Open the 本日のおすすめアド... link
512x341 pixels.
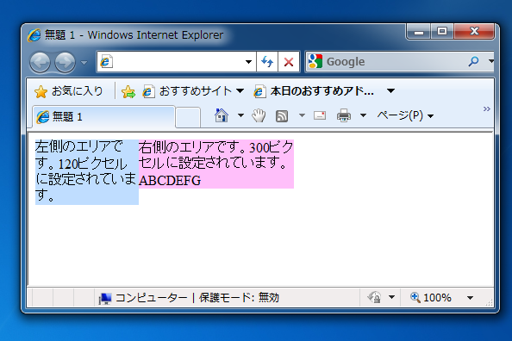coord(314,91)
